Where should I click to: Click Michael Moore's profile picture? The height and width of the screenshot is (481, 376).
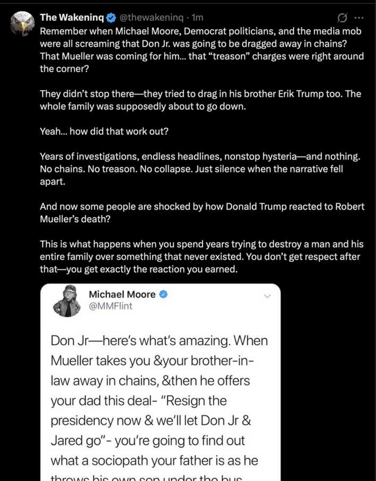coord(67,302)
